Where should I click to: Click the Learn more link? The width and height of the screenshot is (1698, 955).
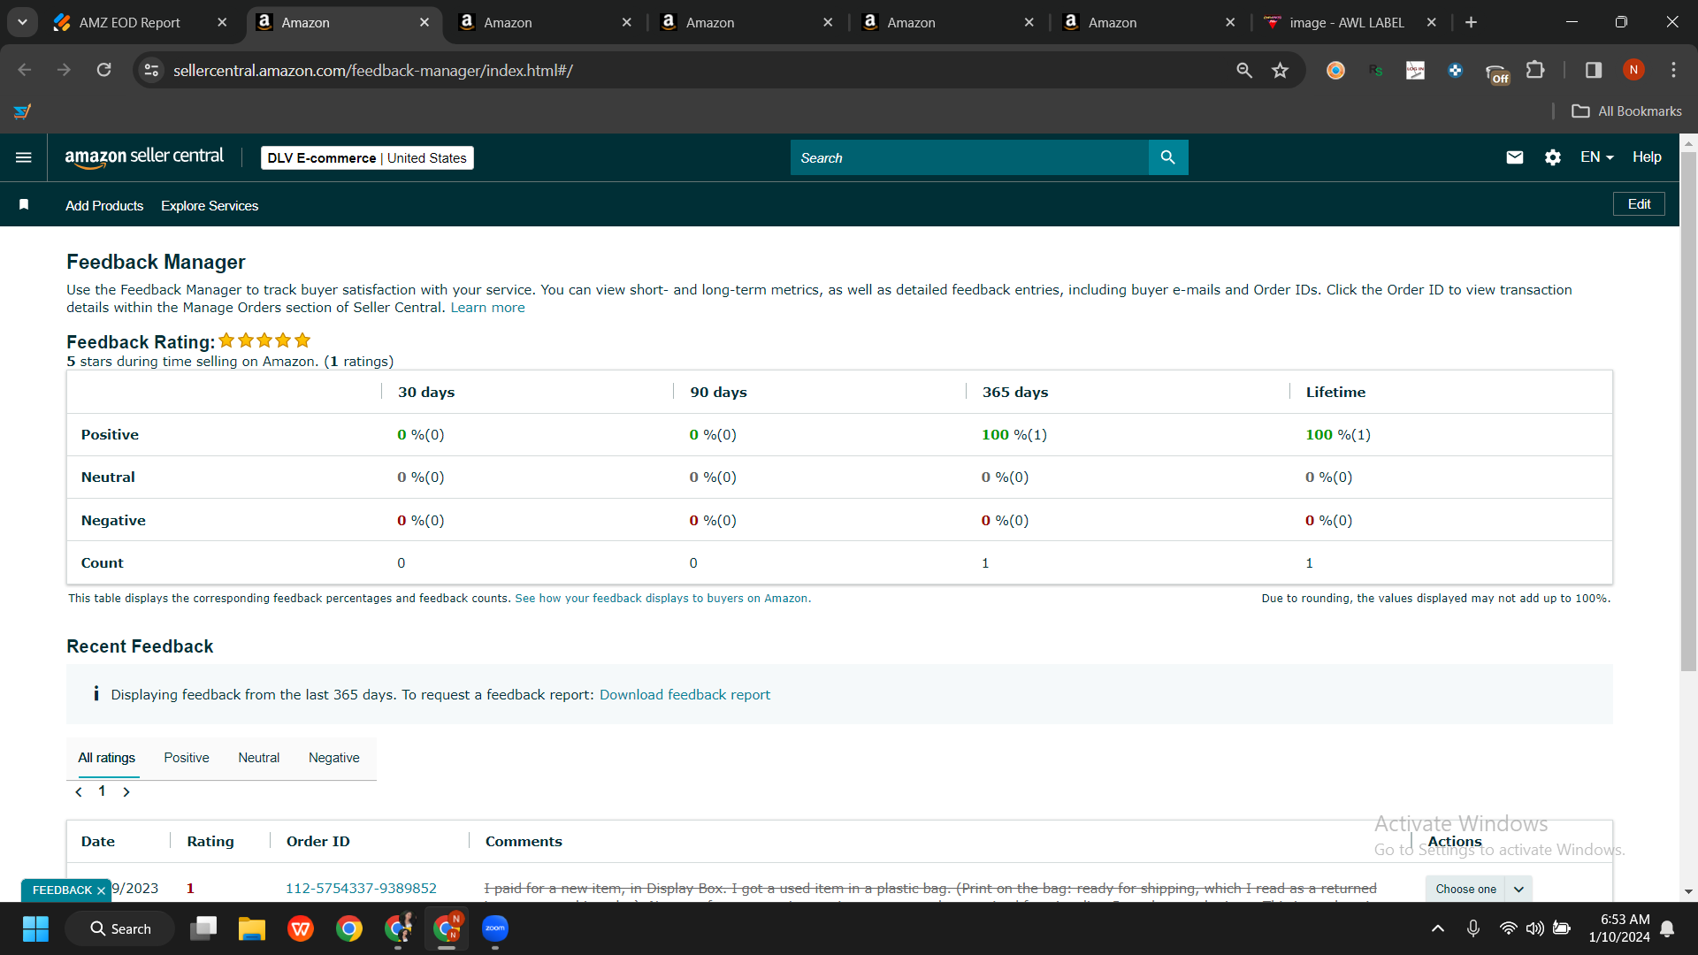(487, 308)
